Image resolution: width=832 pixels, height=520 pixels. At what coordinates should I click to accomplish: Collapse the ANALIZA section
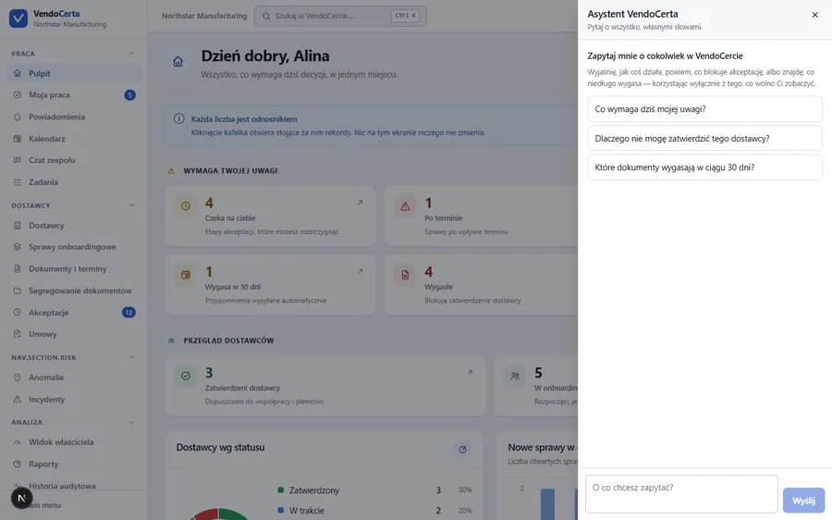(x=131, y=422)
